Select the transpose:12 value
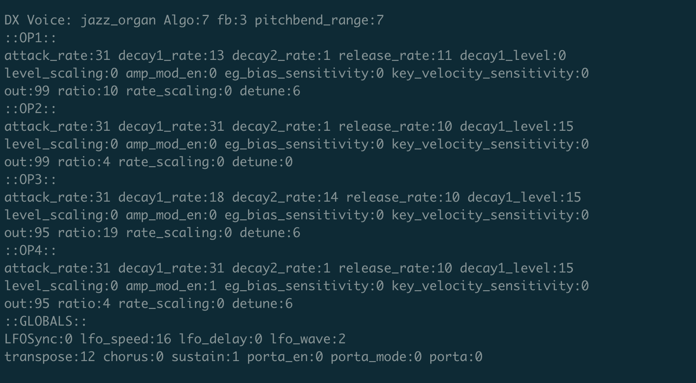Screen dimensions: 696x383 click(50, 357)
